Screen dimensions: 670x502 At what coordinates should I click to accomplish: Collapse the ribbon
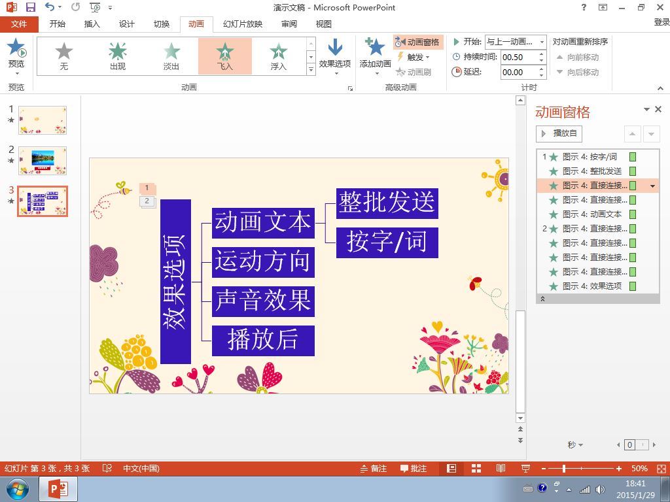tap(661, 88)
